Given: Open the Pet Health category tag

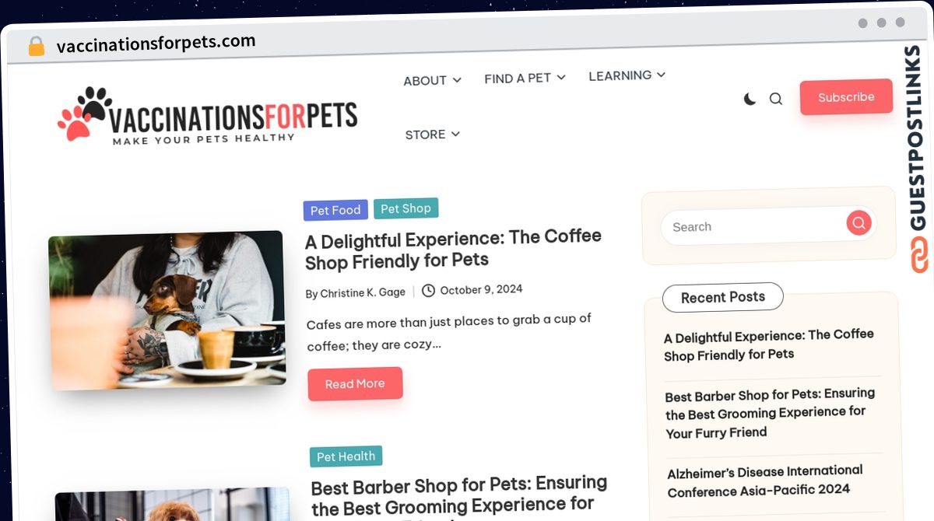Looking at the screenshot, I should click(346, 456).
